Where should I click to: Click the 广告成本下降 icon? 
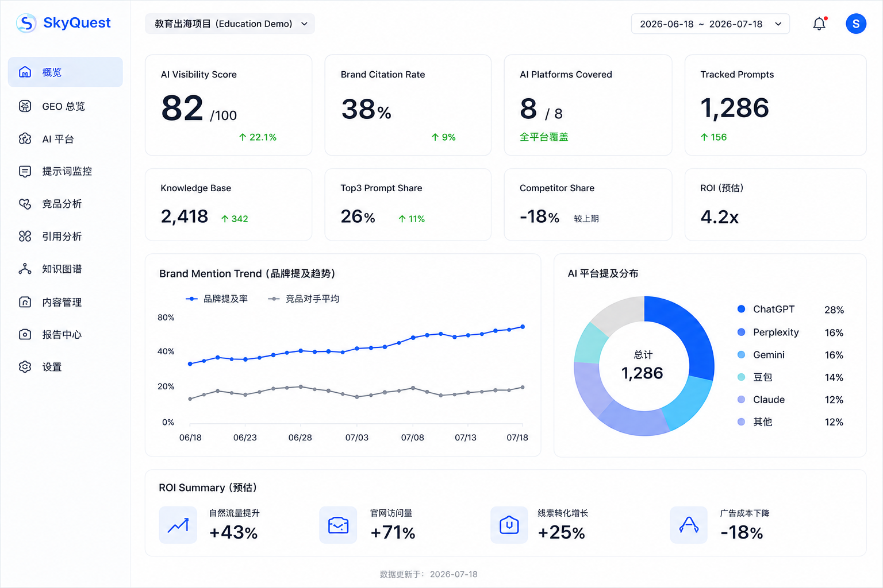689,525
